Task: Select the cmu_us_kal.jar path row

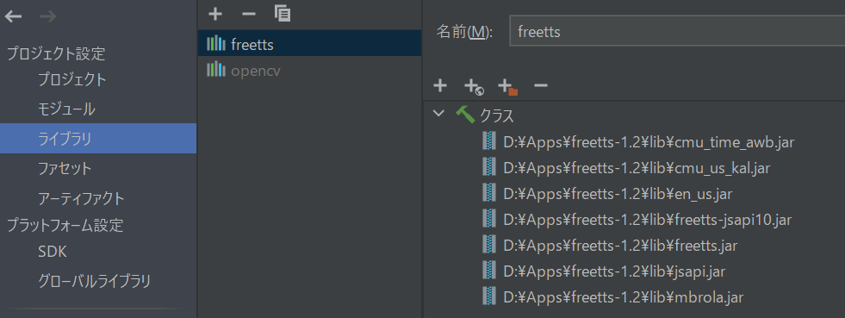Action: (x=637, y=168)
